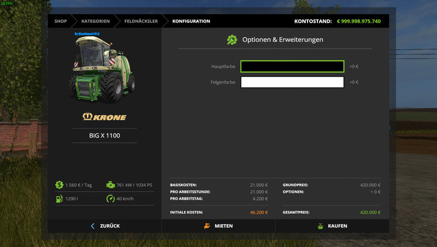Viewport: 437px width, 247px height.
Task: Click the speedometer max speed icon
Action: 110,198
